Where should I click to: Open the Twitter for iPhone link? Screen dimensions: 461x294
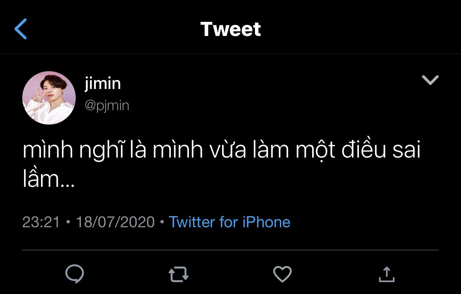tap(229, 222)
